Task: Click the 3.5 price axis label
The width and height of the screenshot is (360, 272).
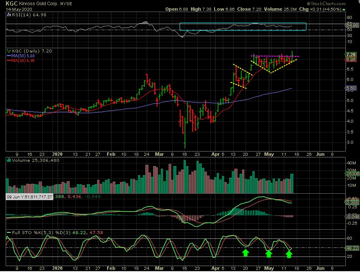Action: [350, 132]
